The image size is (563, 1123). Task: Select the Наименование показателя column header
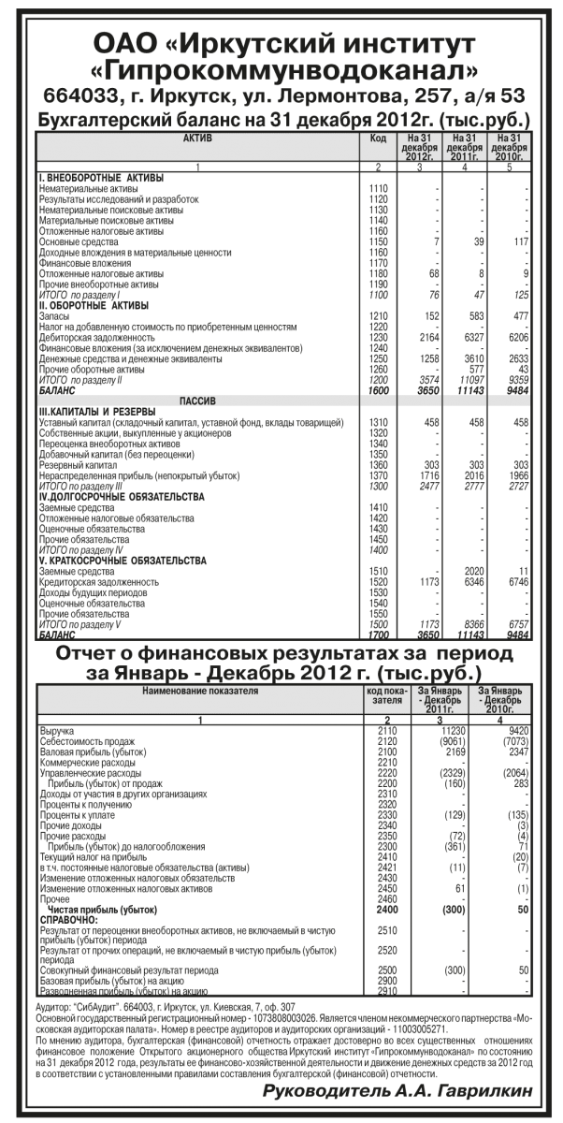(x=197, y=689)
